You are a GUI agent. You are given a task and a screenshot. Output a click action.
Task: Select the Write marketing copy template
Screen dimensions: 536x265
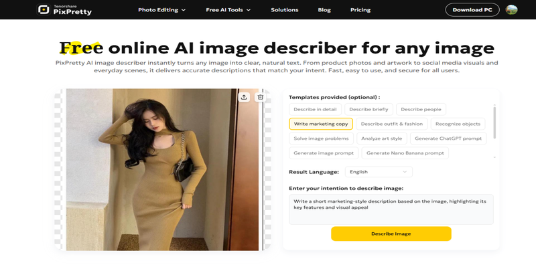(x=321, y=124)
